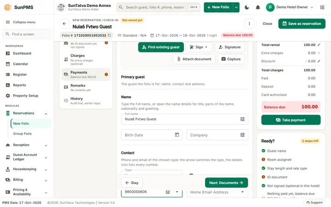Open Support link
Image resolution: width=331 pixels, height=207 pixels.
click(x=314, y=202)
